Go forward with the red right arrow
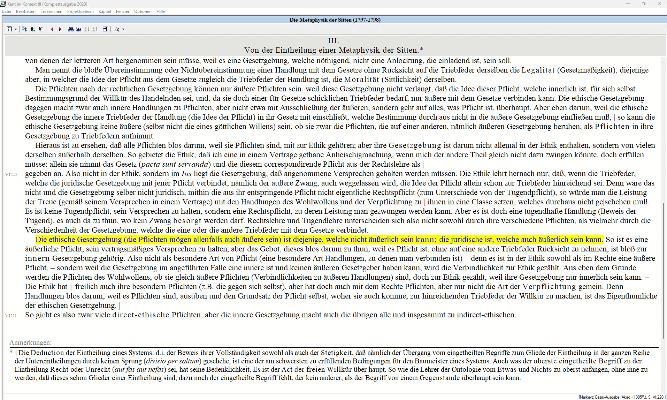 [60, 29]
